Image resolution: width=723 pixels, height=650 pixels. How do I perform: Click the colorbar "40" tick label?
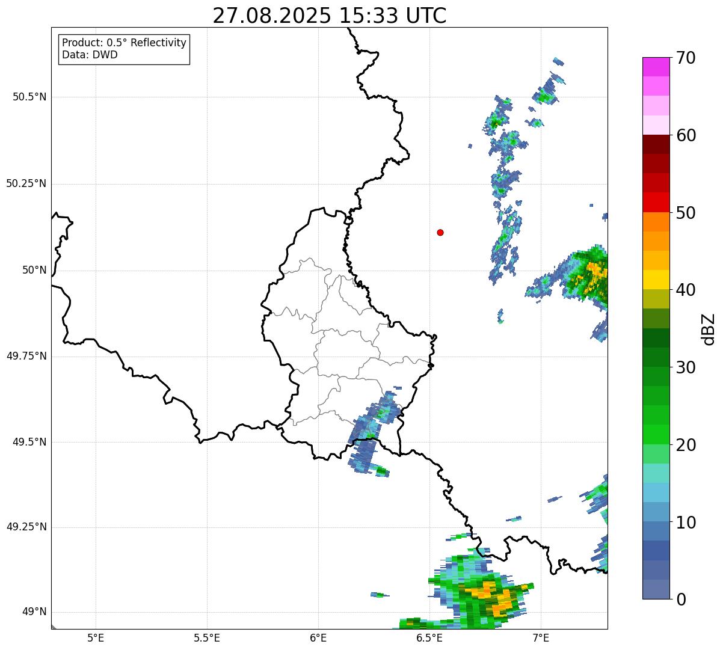tap(686, 290)
